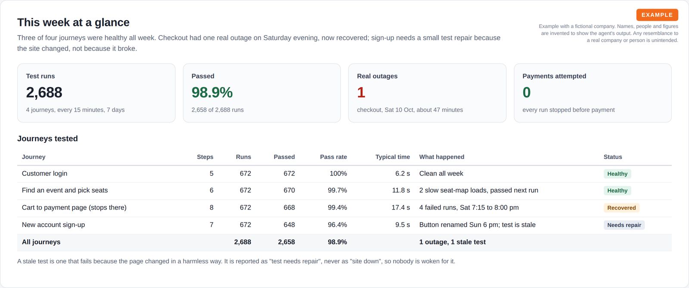Select the 'This week at a glance' heading
689x288 pixels.
click(73, 22)
